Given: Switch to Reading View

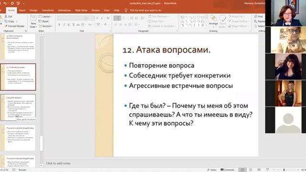Looking at the screenshot, I should [x=259, y=170].
